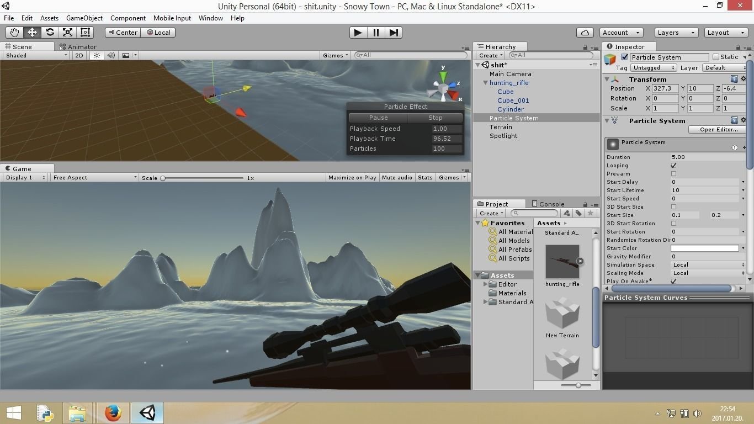This screenshot has width=754, height=424.
Task: Search assets by label icon
Action: [578, 213]
